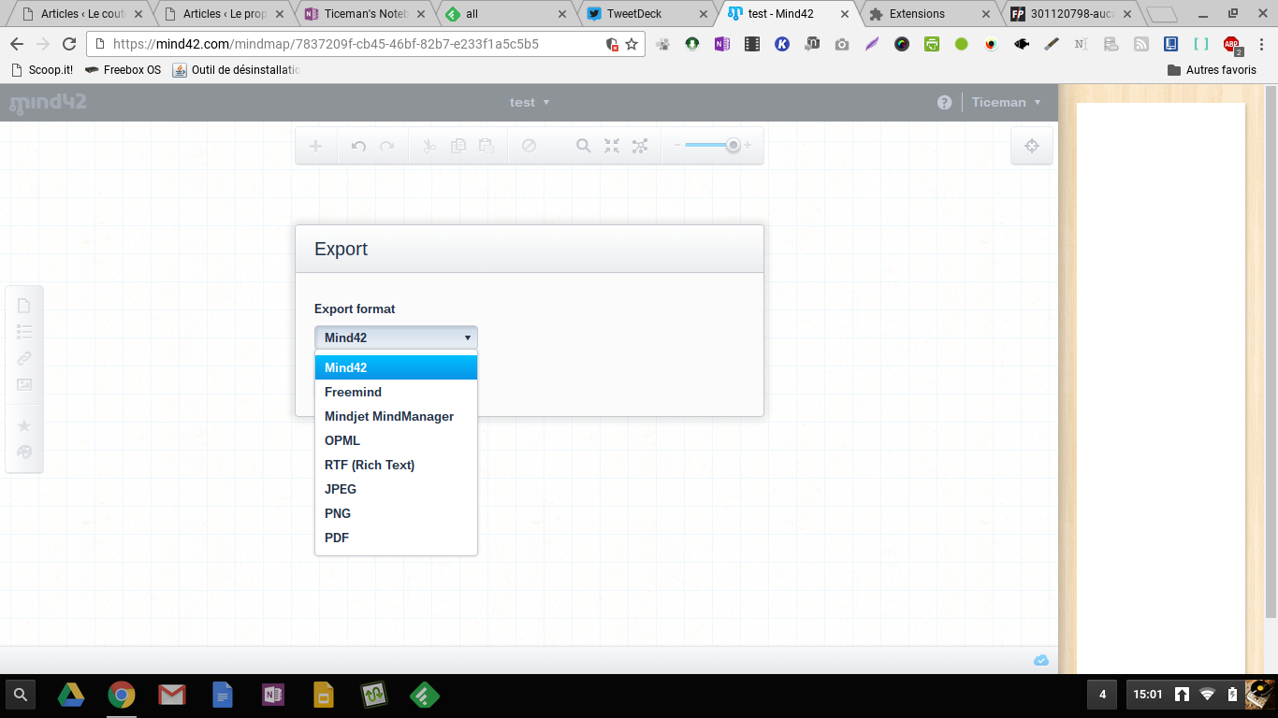
Task: Go back in browser history
Action: point(16,44)
